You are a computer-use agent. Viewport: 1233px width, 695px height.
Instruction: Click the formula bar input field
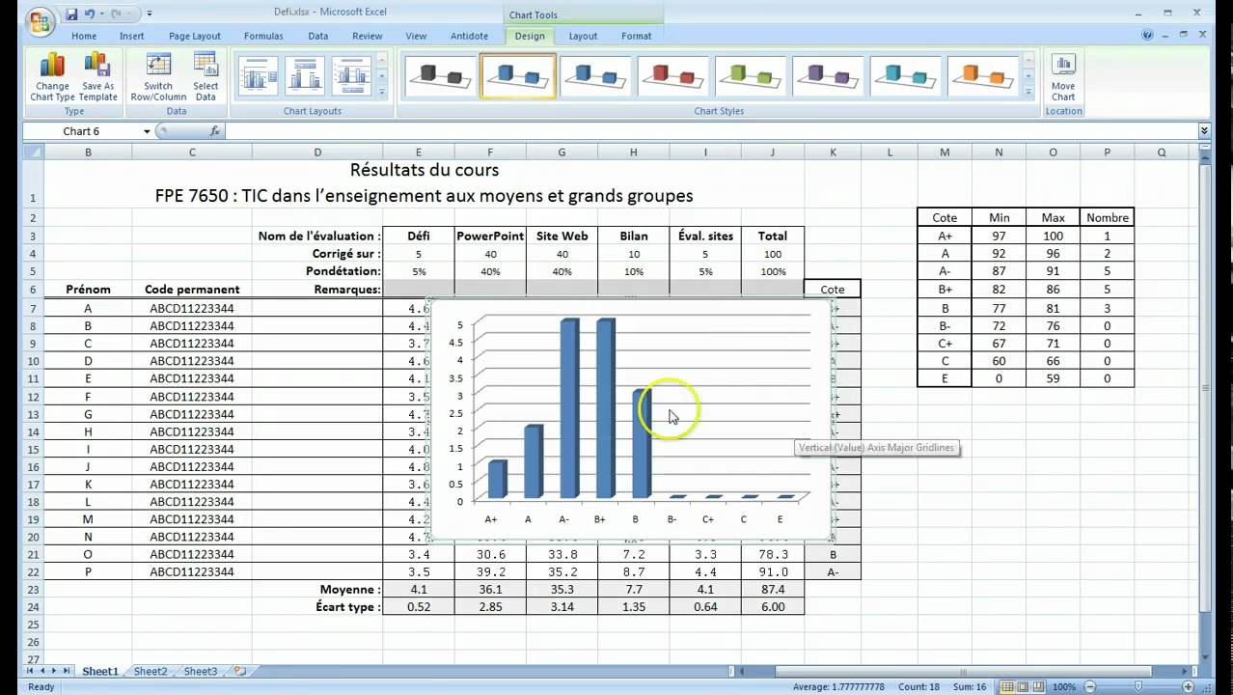click(x=709, y=131)
